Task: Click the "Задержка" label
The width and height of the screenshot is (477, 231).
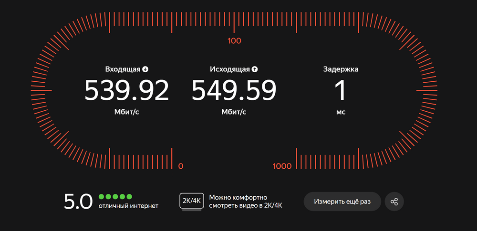Action: point(341,69)
